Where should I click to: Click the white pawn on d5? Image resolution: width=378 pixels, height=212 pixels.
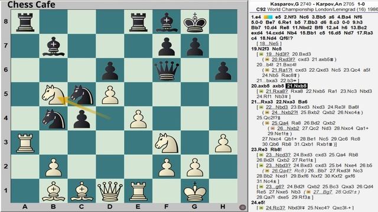click(110, 95)
